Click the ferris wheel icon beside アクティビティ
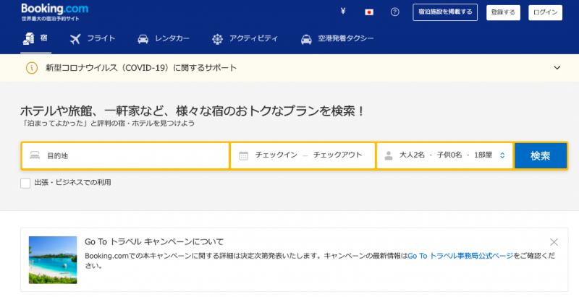 click(218, 39)
